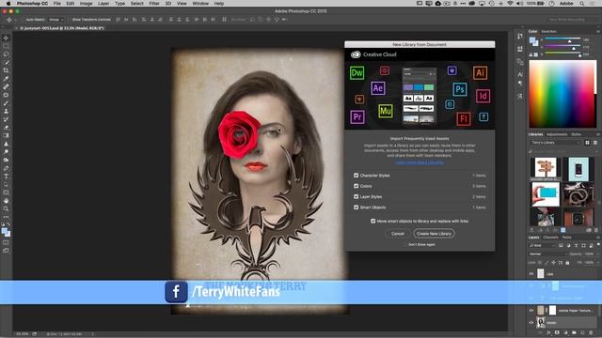Viewport: 602px width, 338px height.
Task: Open the Filter menu
Action: (x=154, y=4)
